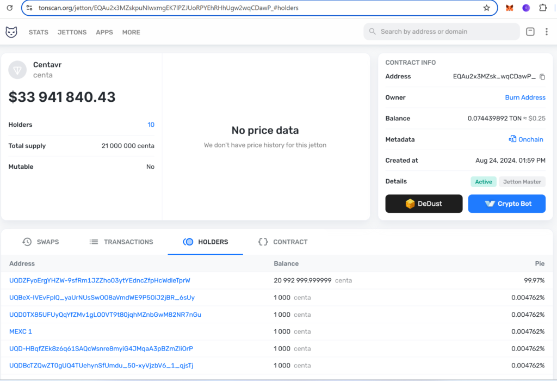The width and height of the screenshot is (557, 381).
Task: Click the $33 941 840.43 value
Action: 62,97
